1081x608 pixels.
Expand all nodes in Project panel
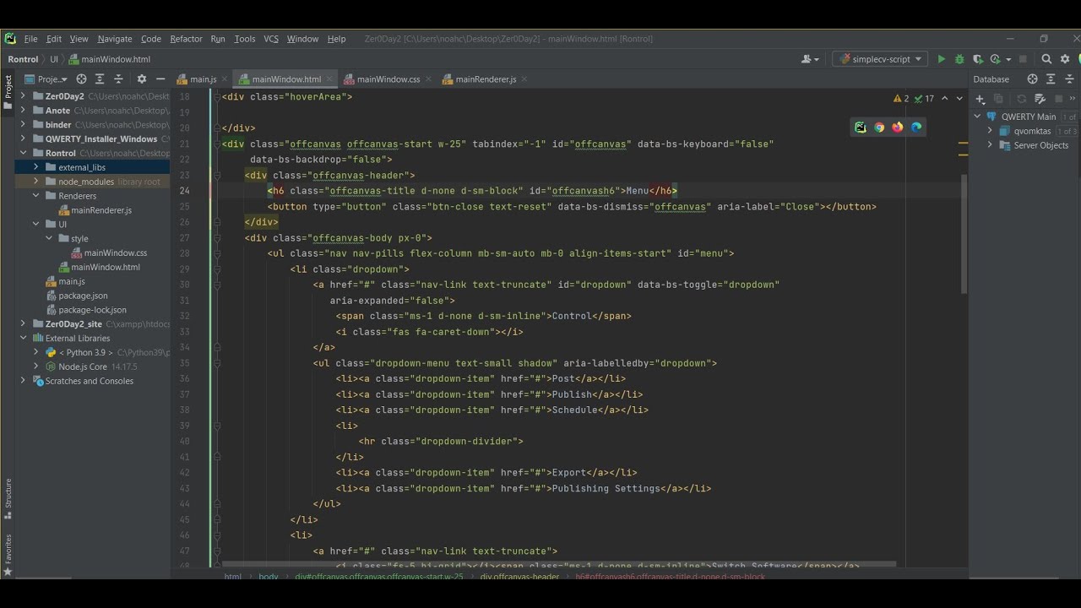point(100,79)
